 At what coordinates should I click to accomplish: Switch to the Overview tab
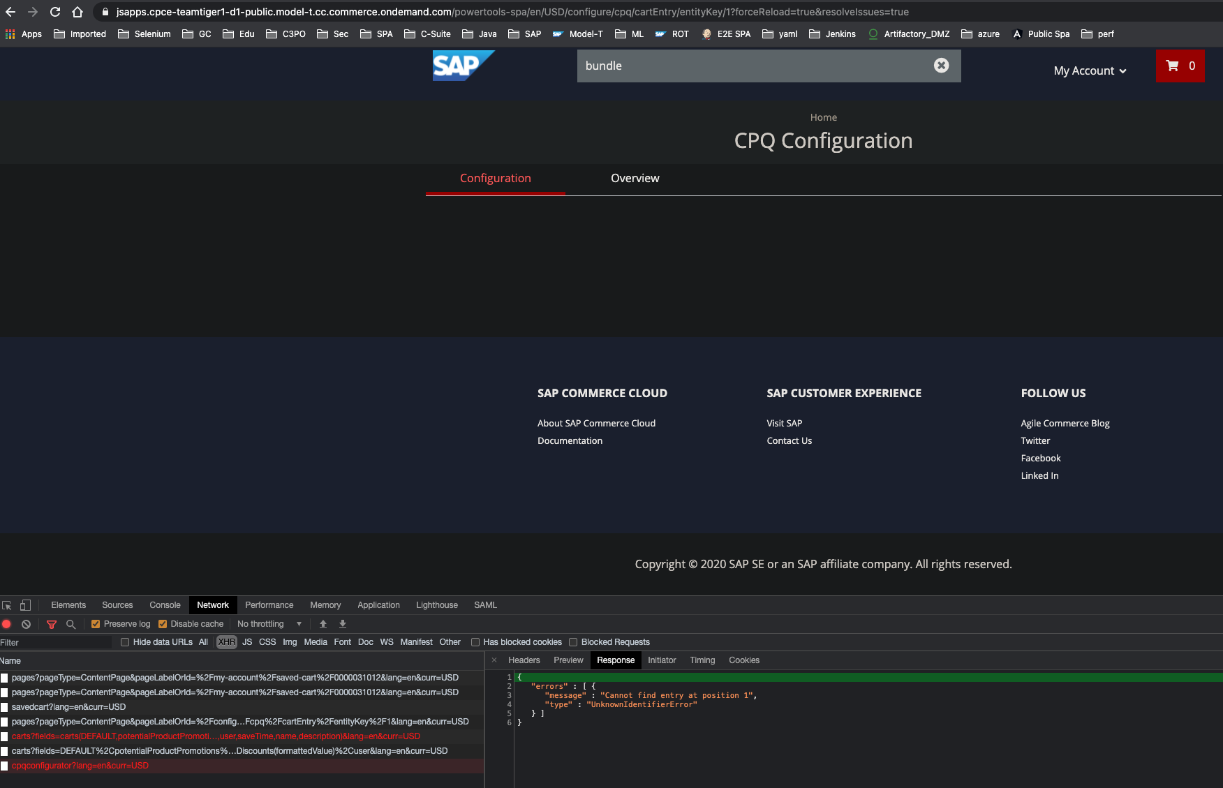[635, 178]
